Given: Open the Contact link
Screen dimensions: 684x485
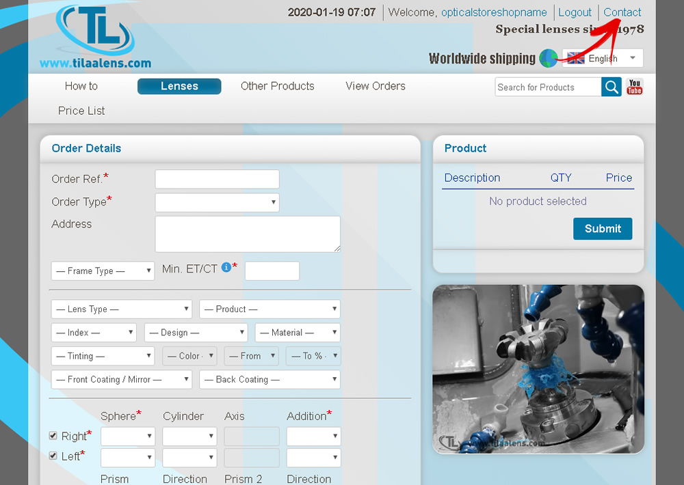Looking at the screenshot, I should click(x=622, y=12).
